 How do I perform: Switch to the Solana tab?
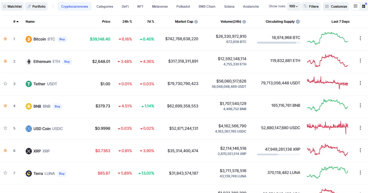[x=229, y=6]
